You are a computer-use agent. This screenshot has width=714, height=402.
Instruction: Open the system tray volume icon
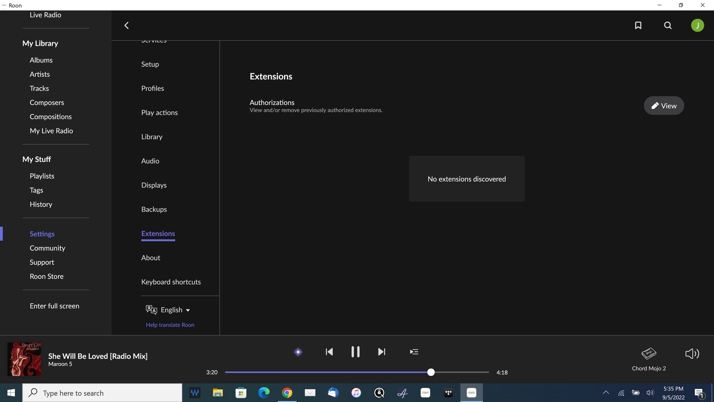click(650, 393)
